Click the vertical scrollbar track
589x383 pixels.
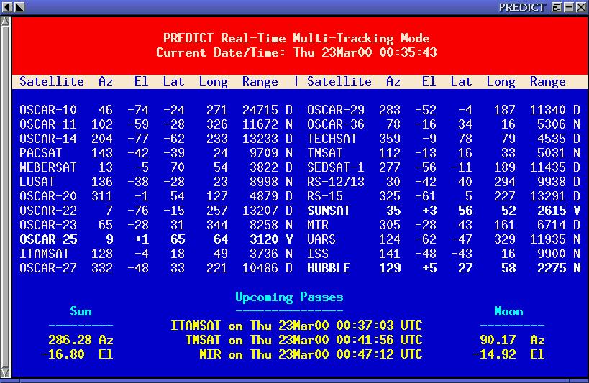click(x=6, y=194)
